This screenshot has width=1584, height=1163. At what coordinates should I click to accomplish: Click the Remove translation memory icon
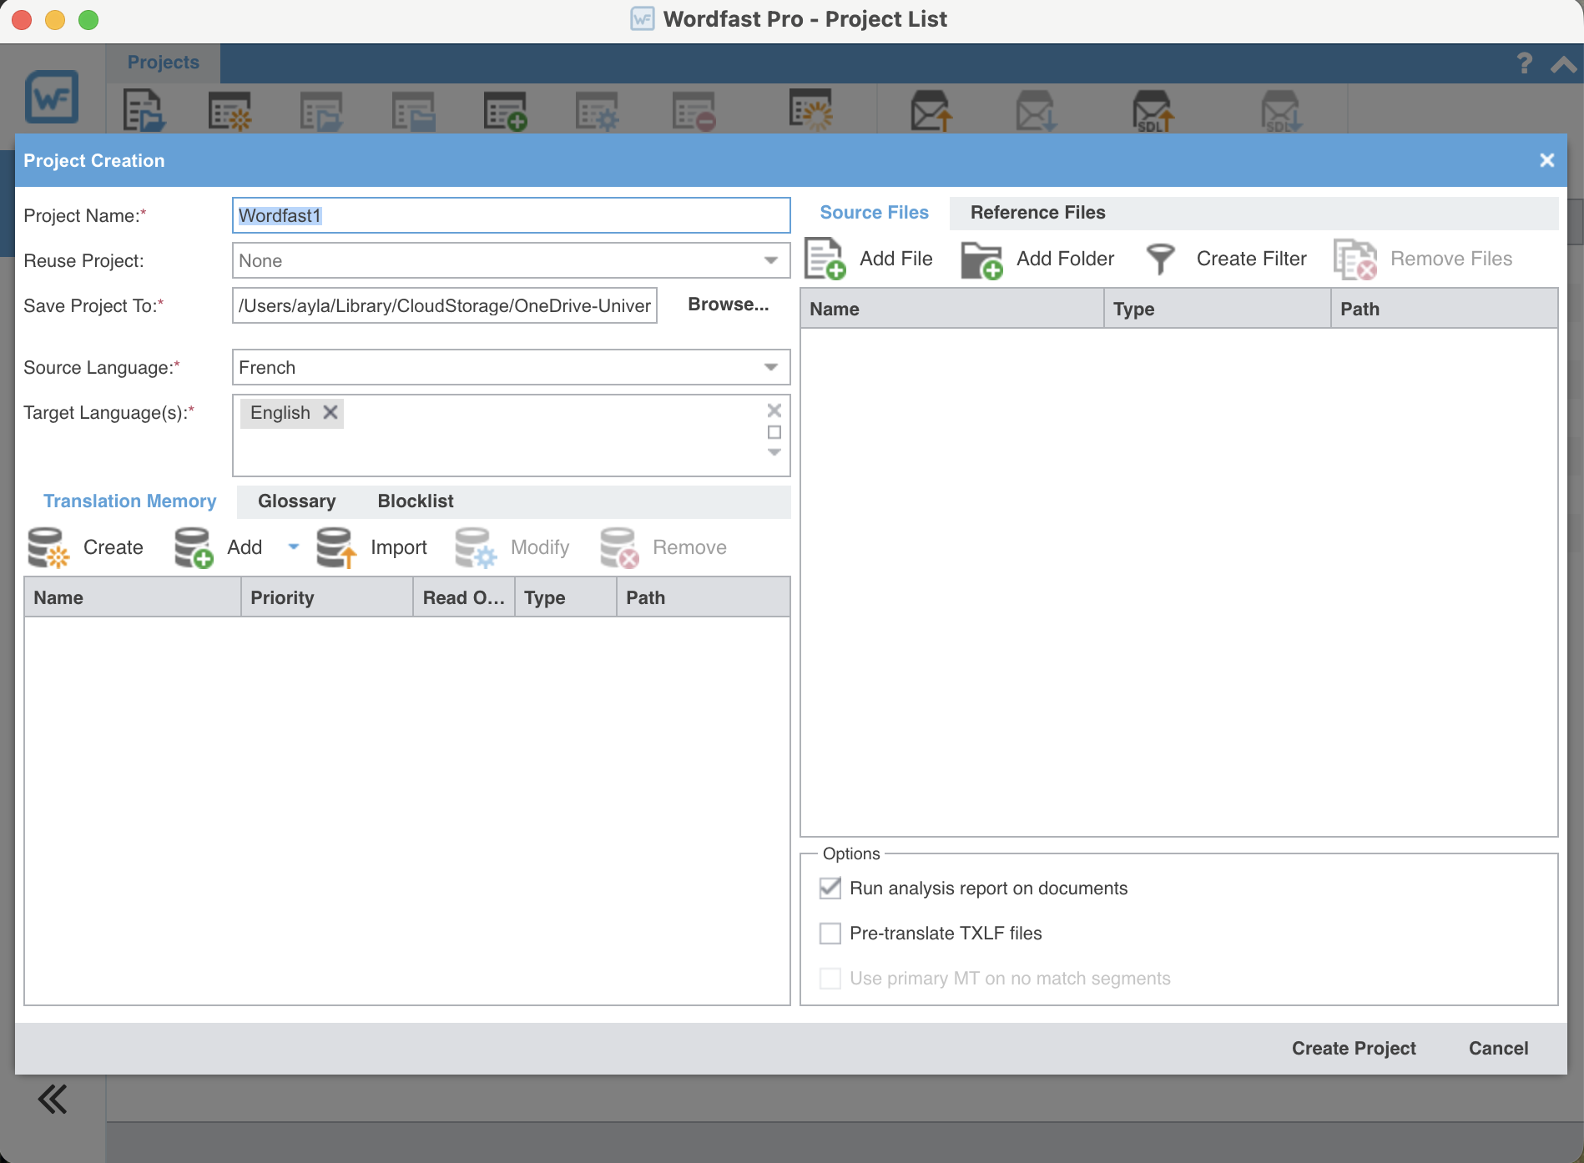click(619, 547)
